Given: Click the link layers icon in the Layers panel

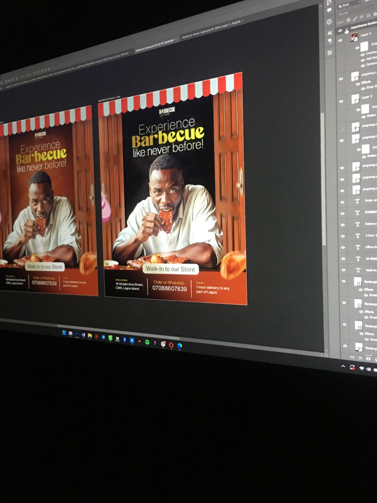Looking at the screenshot, I should coord(352,357).
